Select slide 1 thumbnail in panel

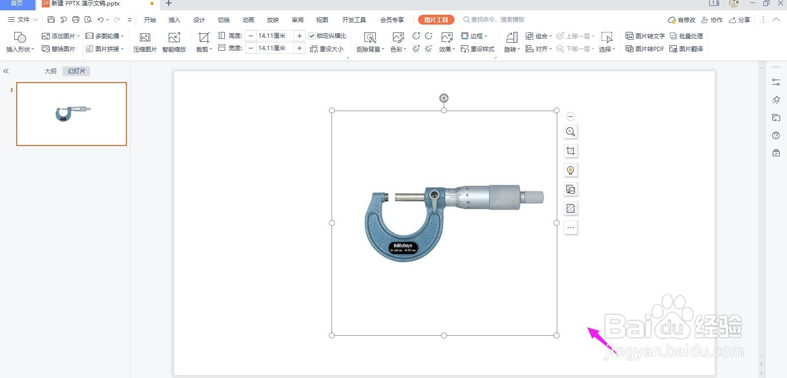tap(72, 114)
